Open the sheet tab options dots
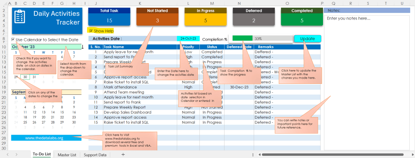Viewport: 415px width, 158px height. coord(253,155)
